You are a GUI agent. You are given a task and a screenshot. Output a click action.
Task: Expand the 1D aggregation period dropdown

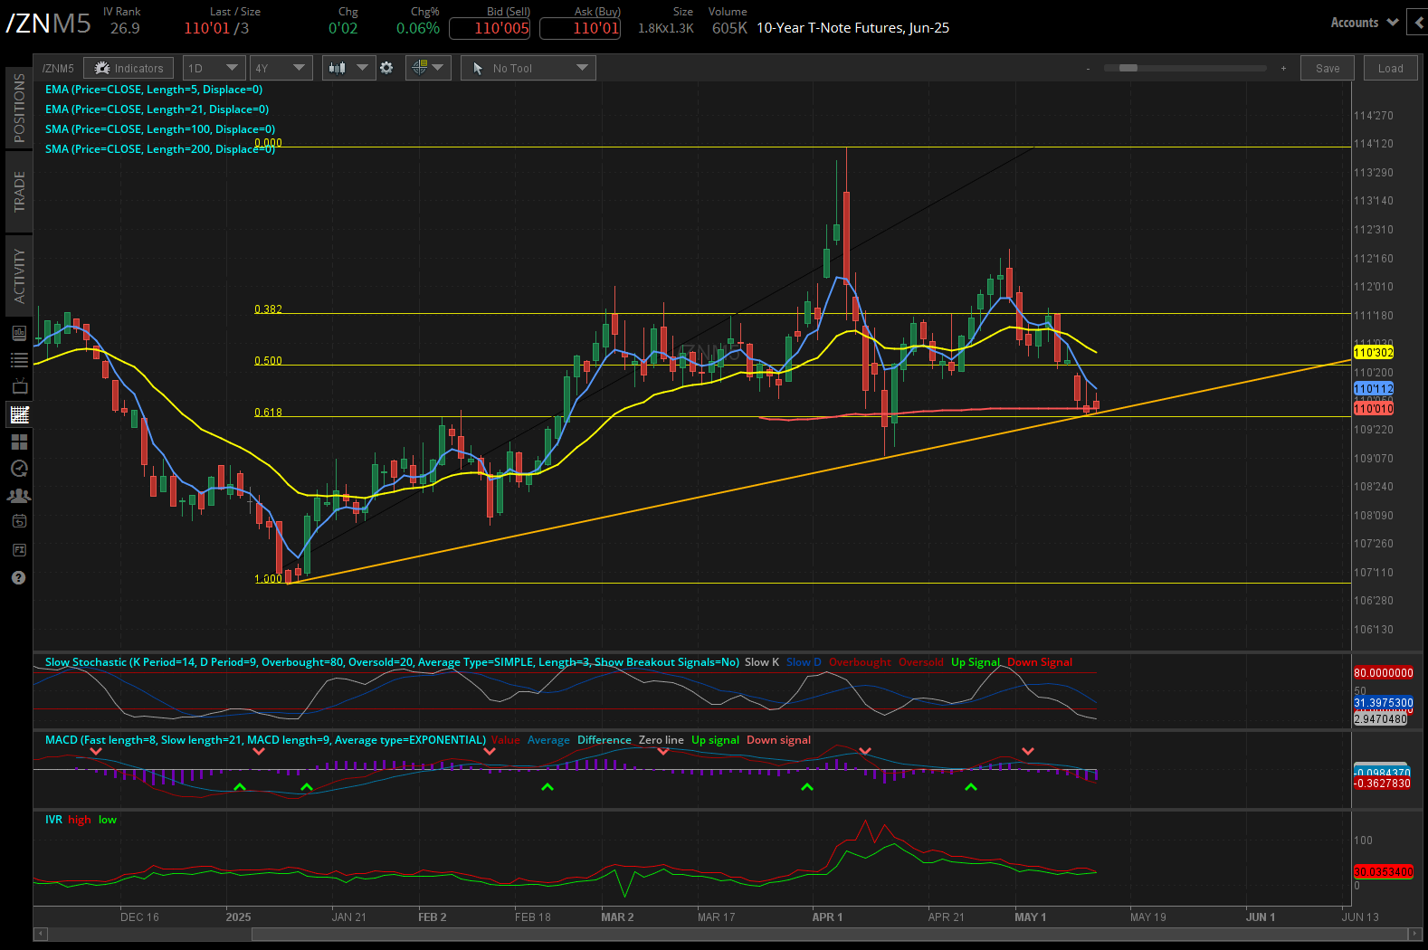[213, 68]
